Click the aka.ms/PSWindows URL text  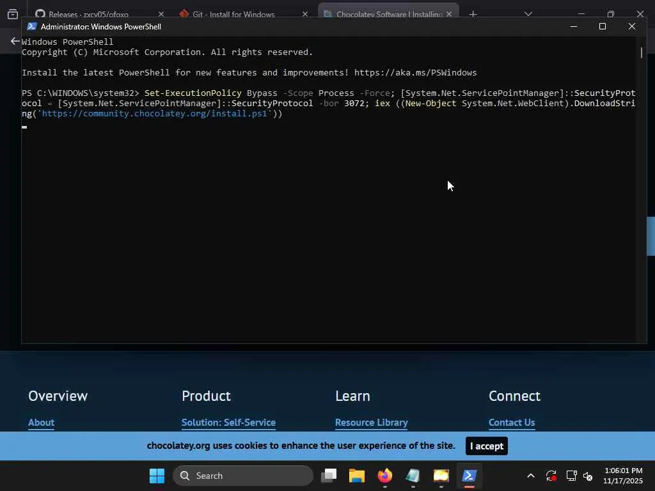coord(415,73)
